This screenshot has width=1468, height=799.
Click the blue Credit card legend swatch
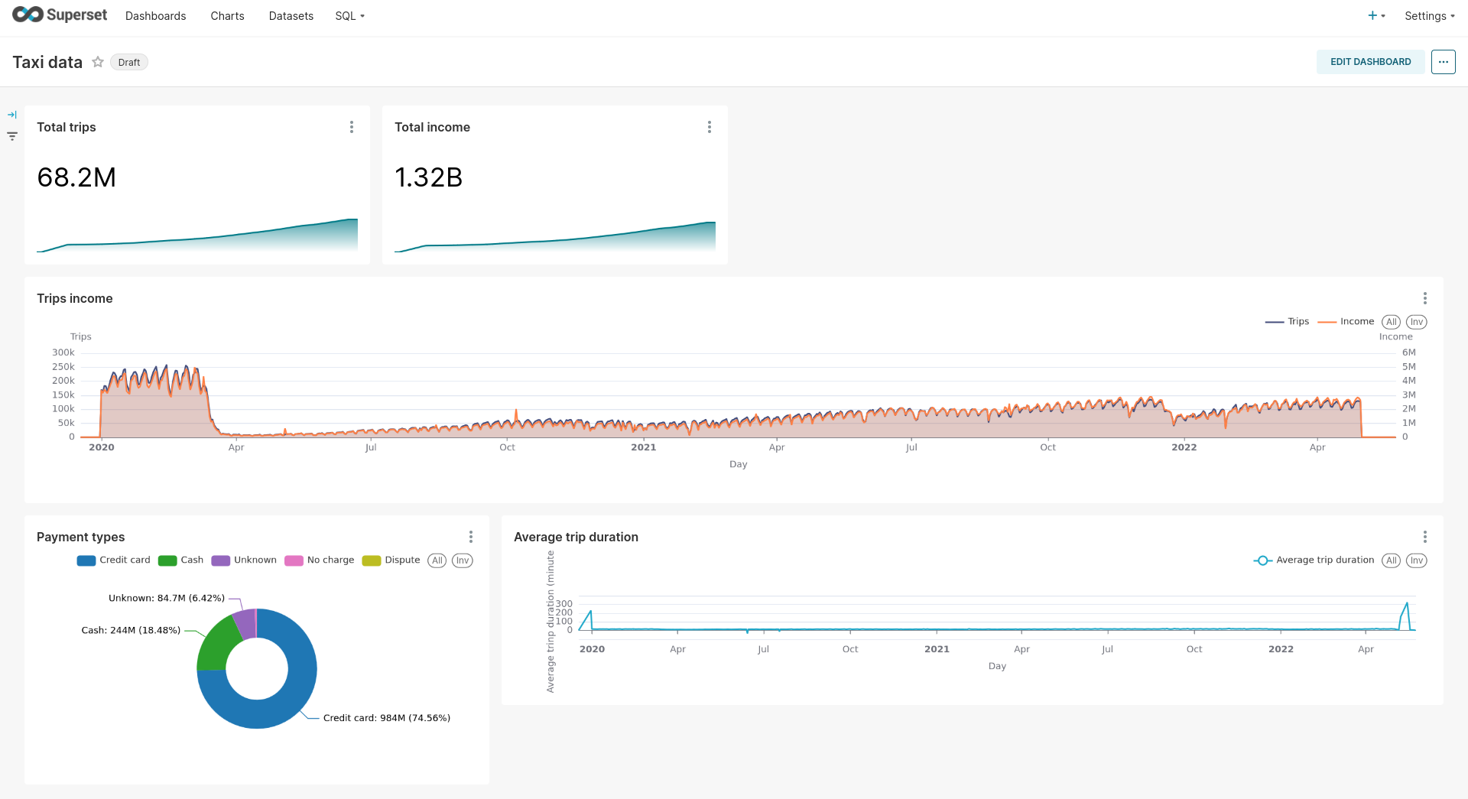pyautogui.click(x=86, y=560)
